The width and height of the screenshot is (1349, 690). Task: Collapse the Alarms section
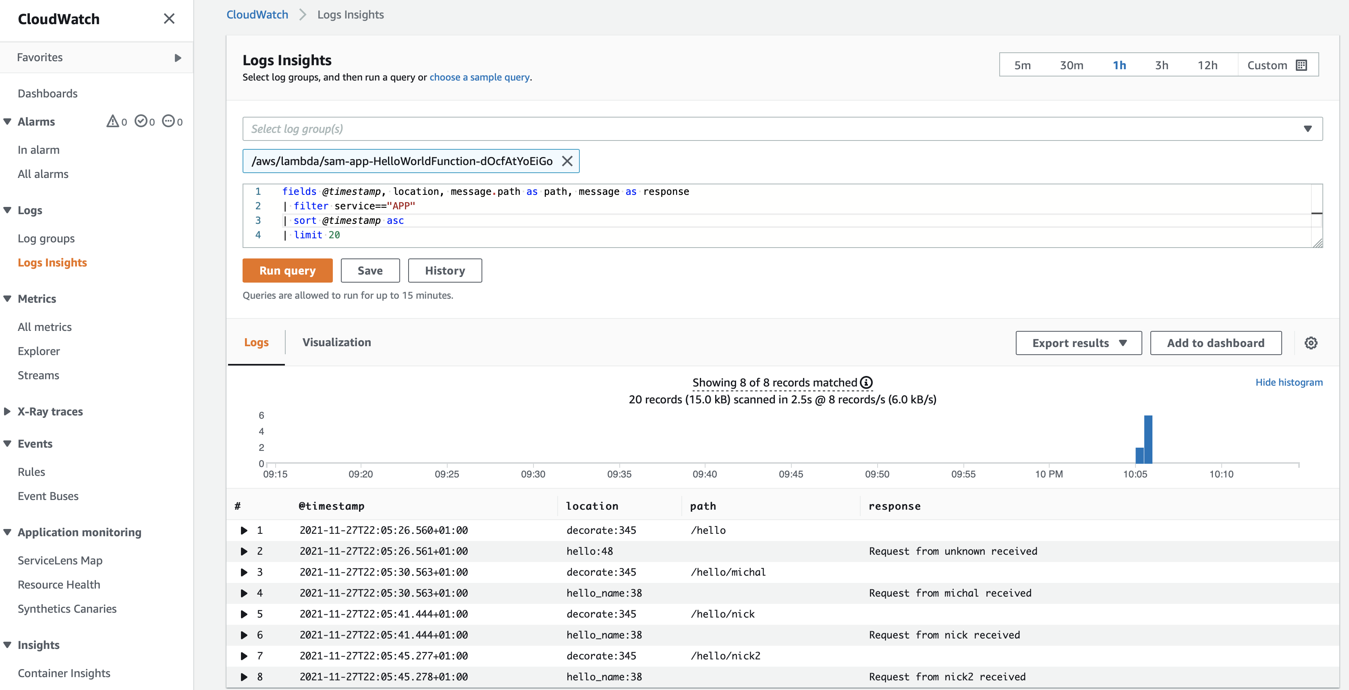coord(7,121)
